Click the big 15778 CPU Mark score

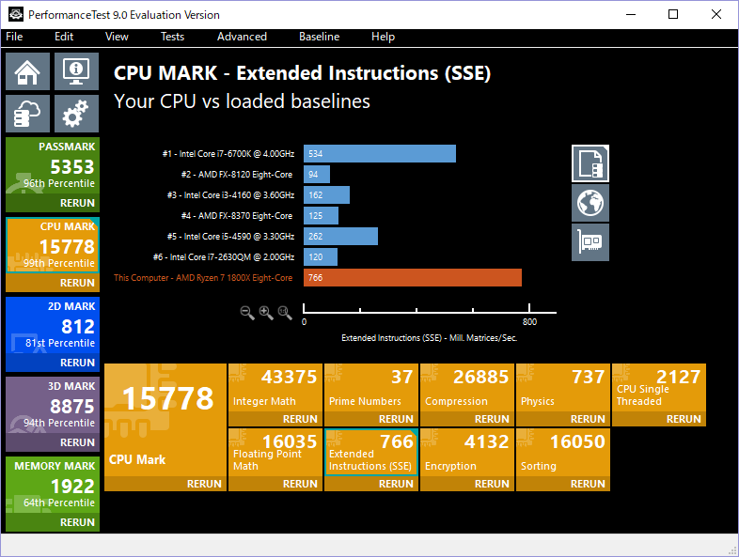click(x=167, y=398)
